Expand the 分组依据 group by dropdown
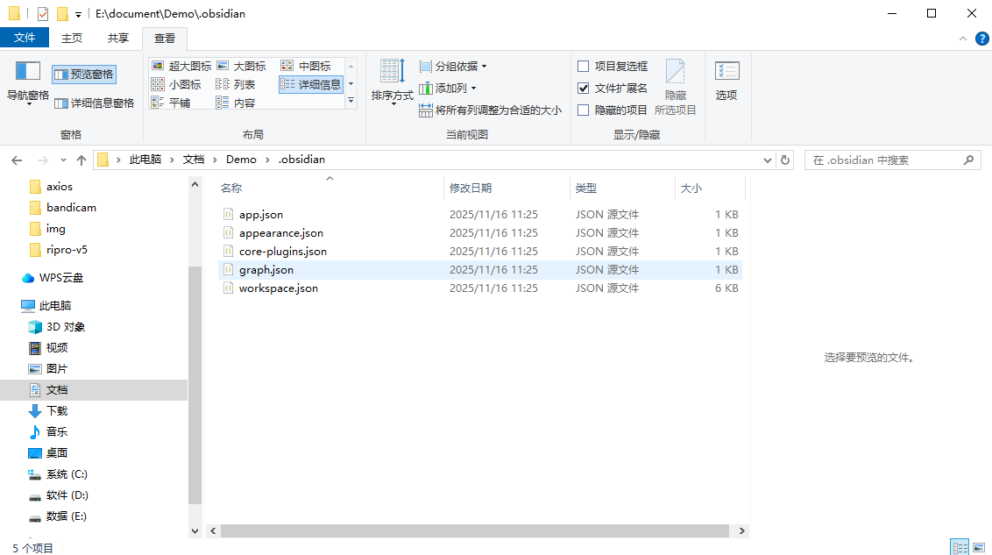This screenshot has height=555, width=992. tap(453, 66)
